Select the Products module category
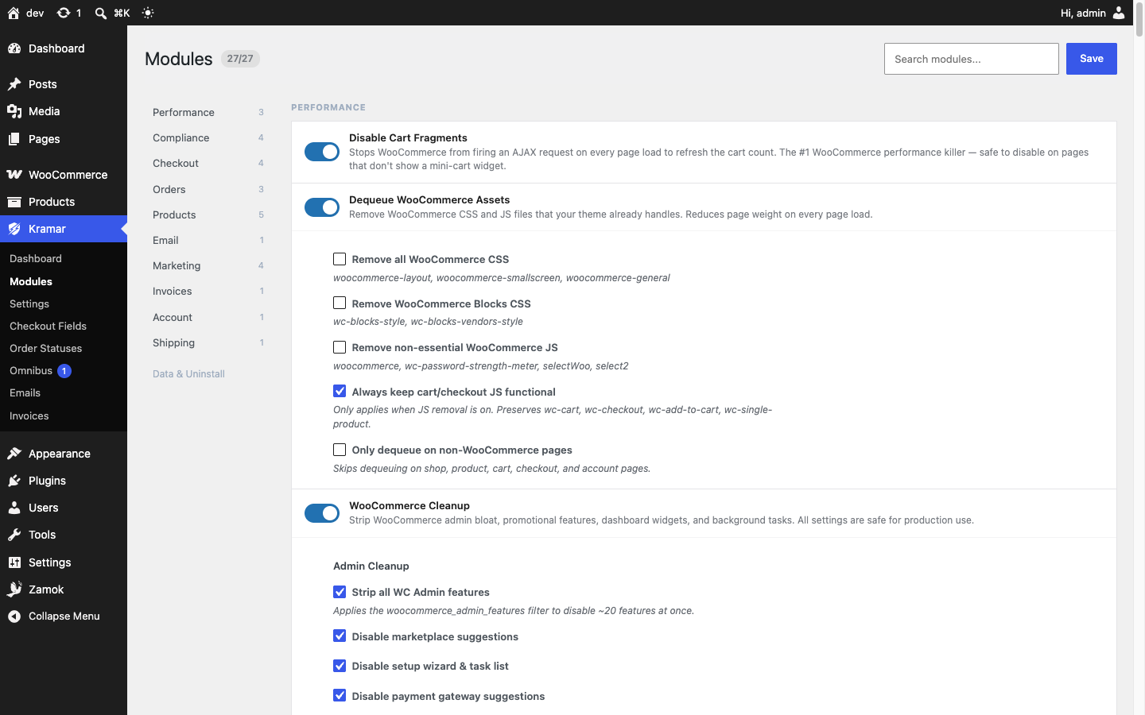The width and height of the screenshot is (1145, 715). 208,214
